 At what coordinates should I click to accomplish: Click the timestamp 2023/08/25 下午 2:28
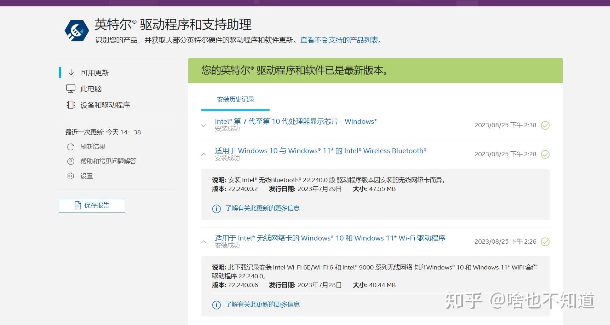[505, 154]
